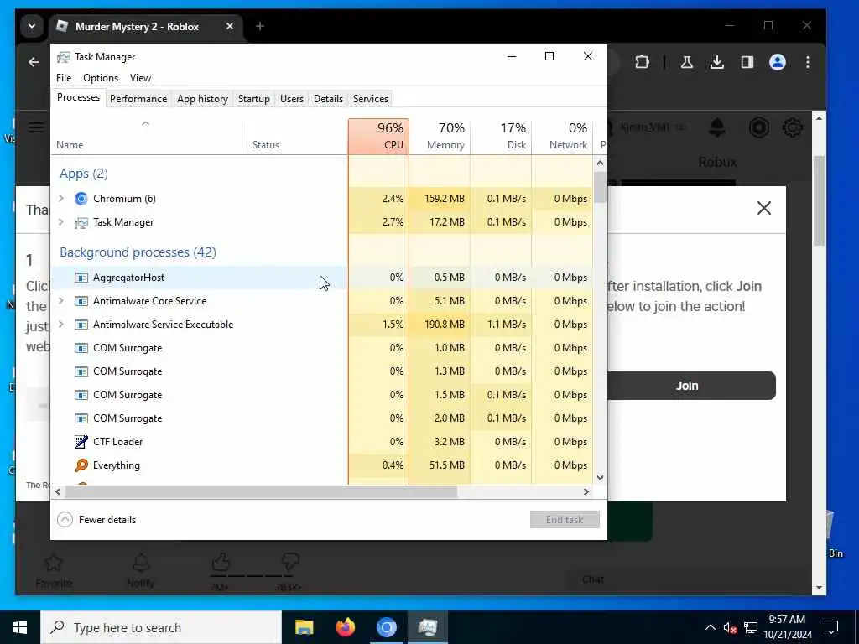The height and width of the screenshot is (644, 859).
Task: Click the Chromium app icon in process list
Action: click(81, 199)
